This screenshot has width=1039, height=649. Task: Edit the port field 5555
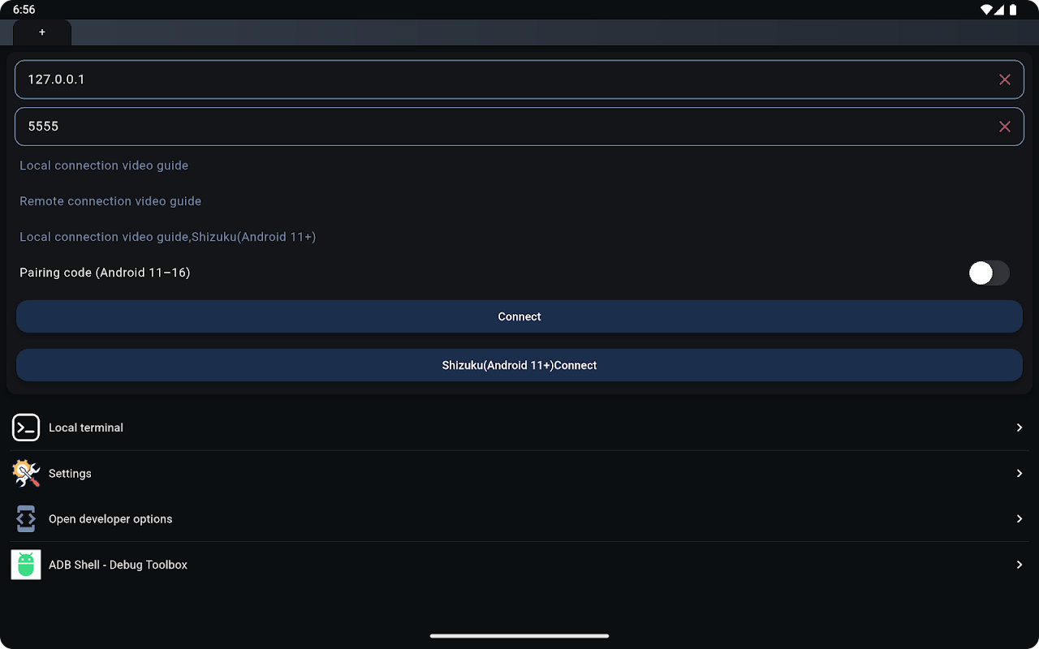[519, 127]
